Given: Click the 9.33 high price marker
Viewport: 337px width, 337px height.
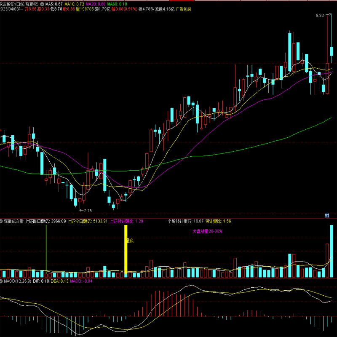Looking at the screenshot, I should (x=320, y=16).
